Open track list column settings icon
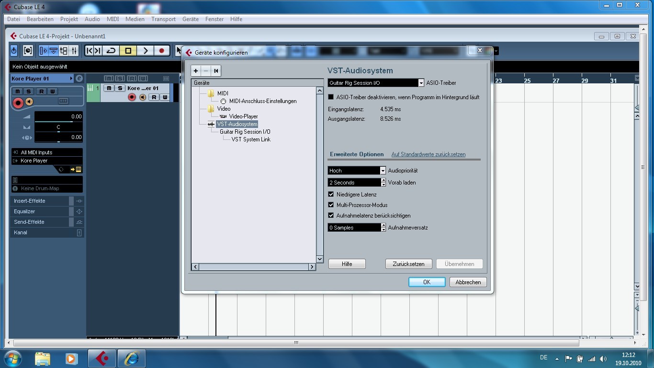Screen dimensions: 654x368 (166, 79)
